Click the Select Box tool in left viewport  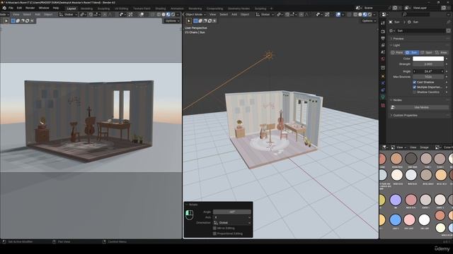(13, 20)
